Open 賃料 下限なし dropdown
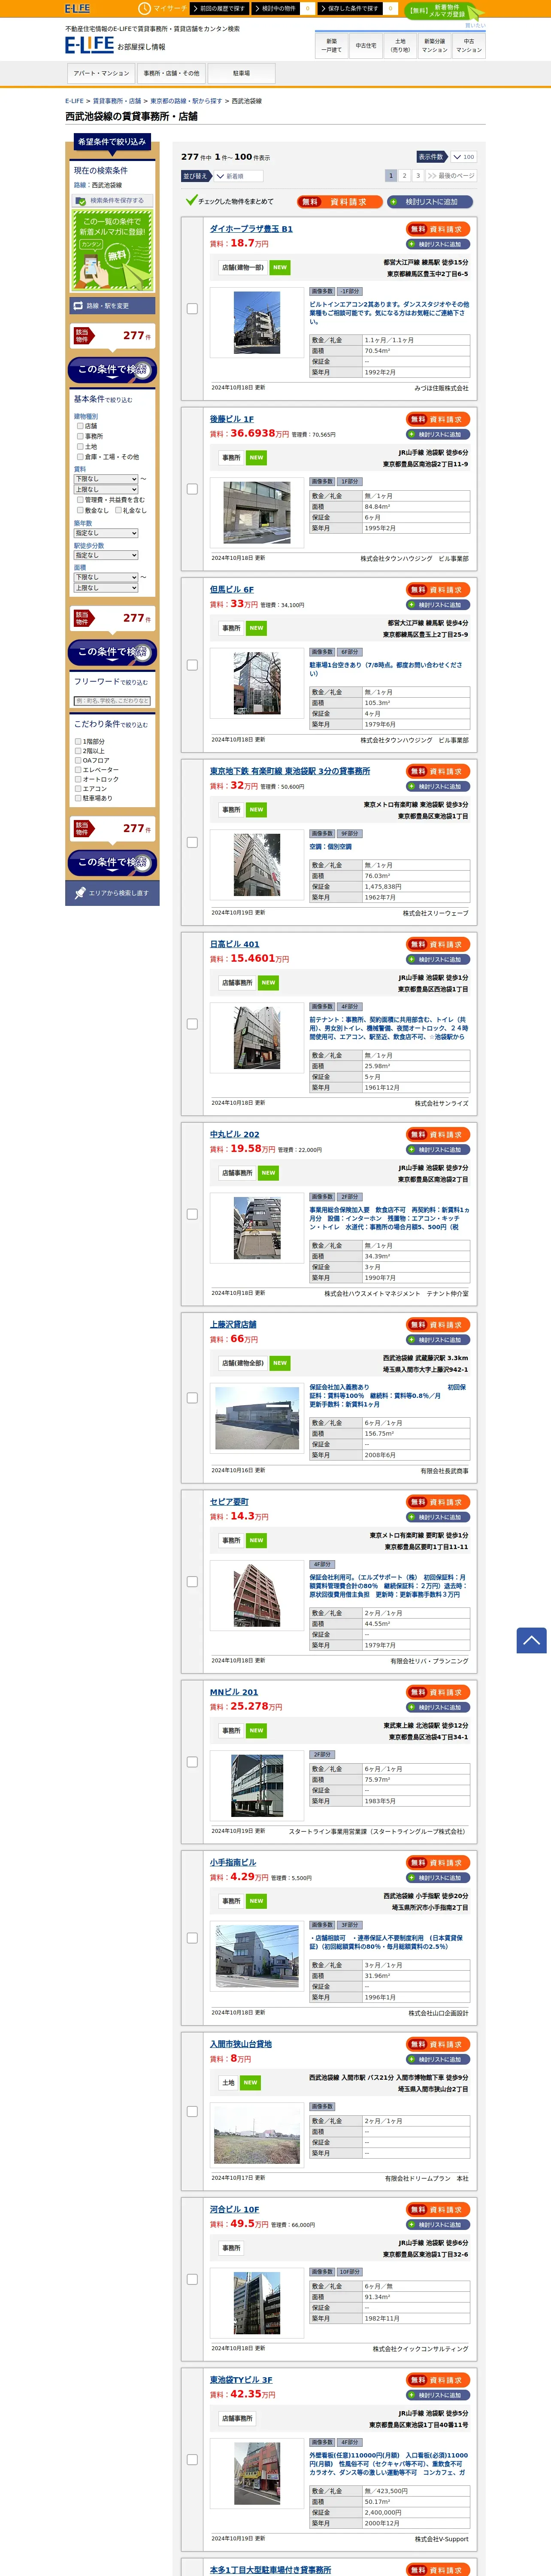This screenshot has width=551, height=2576. coord(106,479)
